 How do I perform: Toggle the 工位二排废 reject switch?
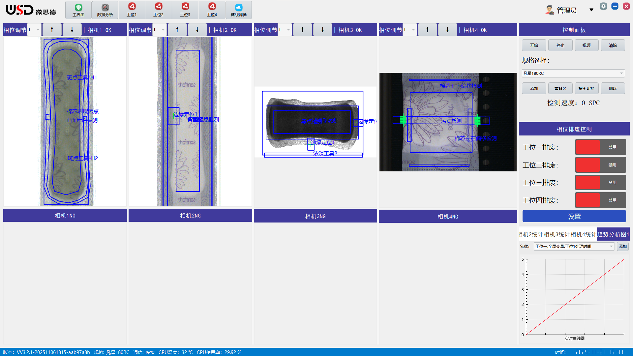[600, 165]
